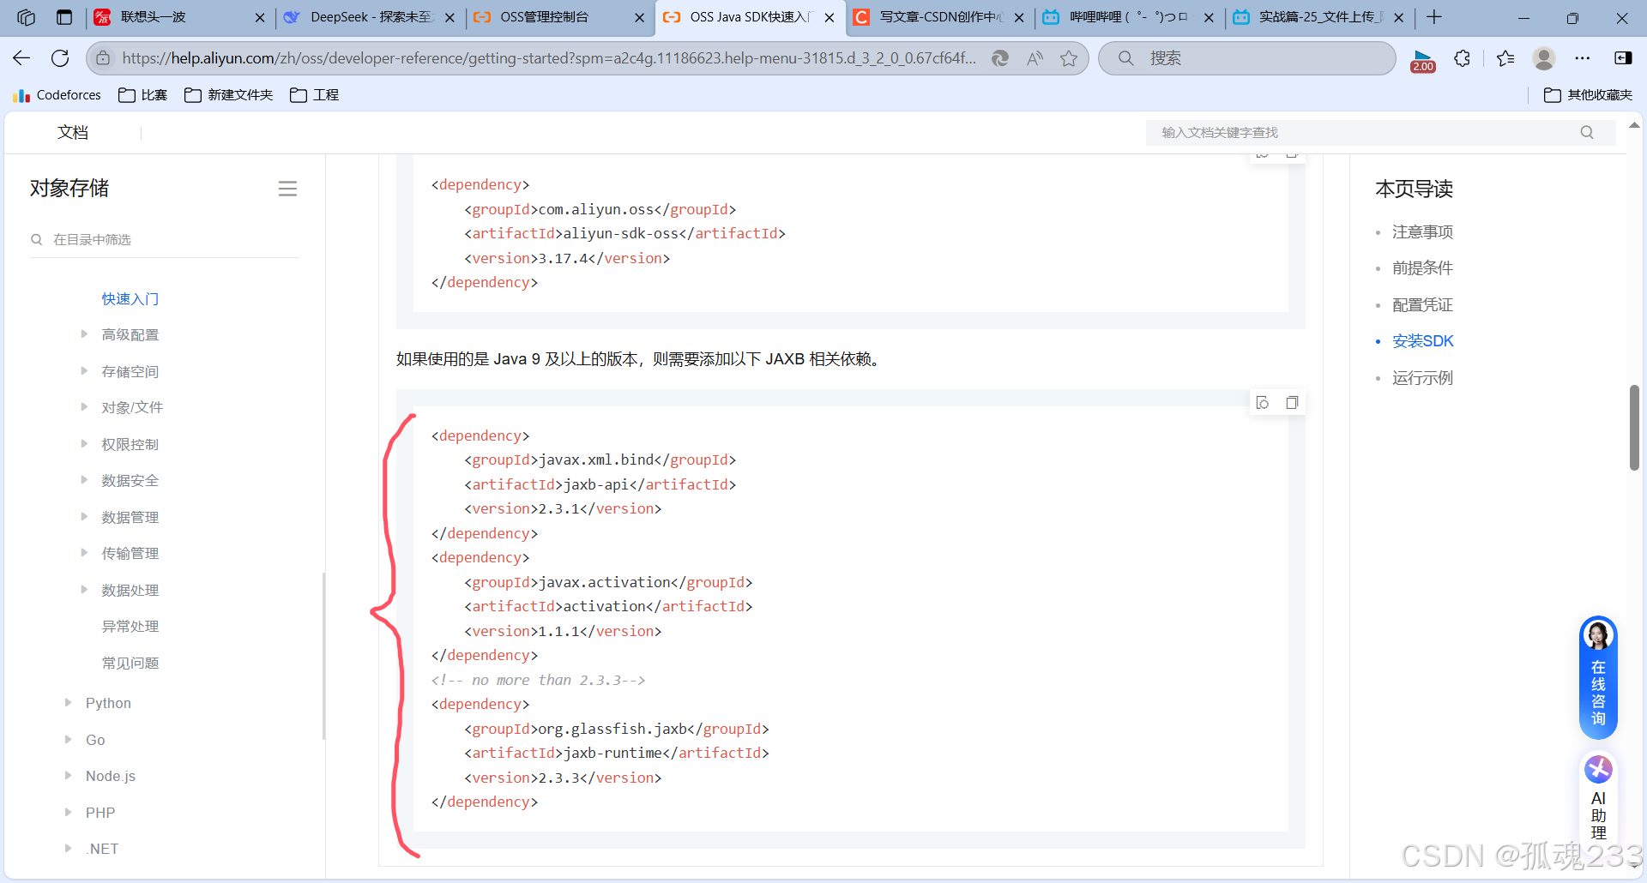Expand the 数据安全 tree node
Image resolution: width=1647 pixels, height=883 pixels.
coord(84,480)
